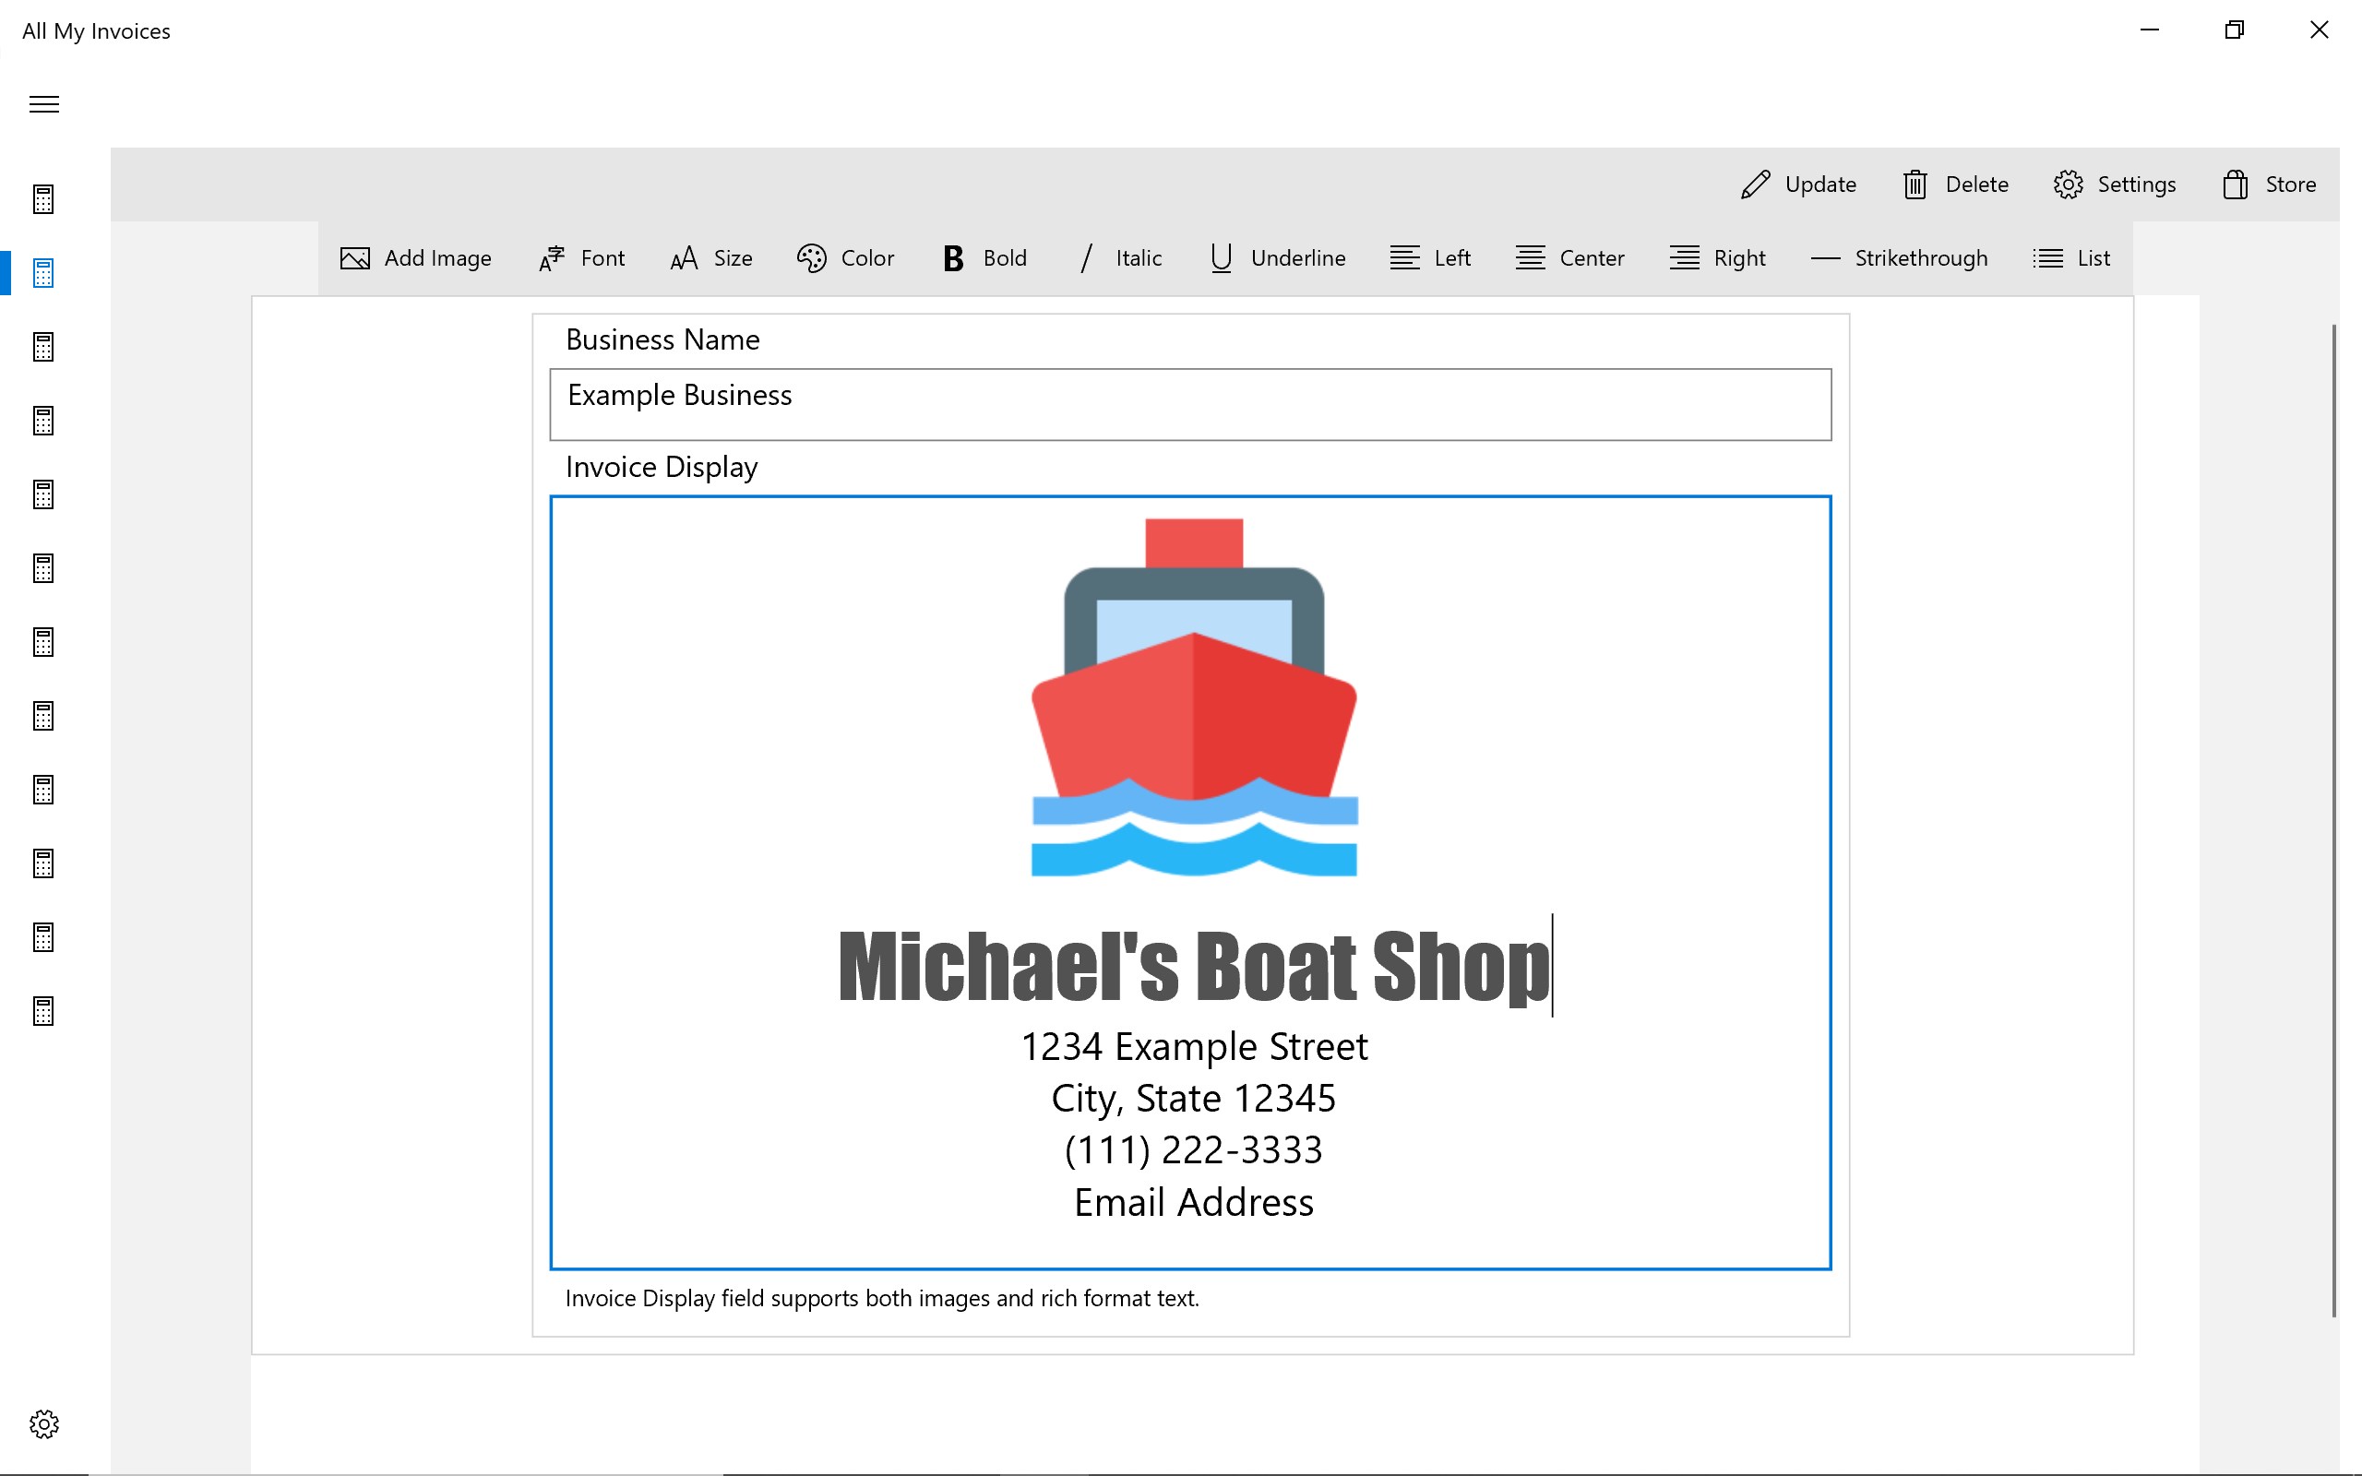Insert a bulleted List
The image size is (2362, 1476).
coord(2071,257)
